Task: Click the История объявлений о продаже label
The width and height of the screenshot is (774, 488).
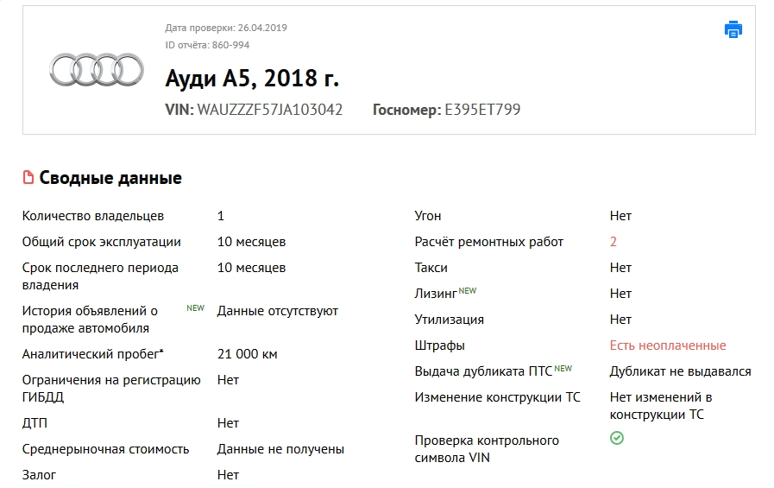Action: point(90,320)
